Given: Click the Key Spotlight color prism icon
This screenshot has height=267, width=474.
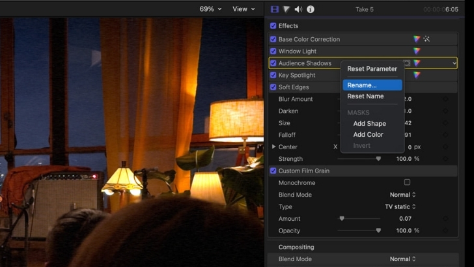Looking at the screenshot, I should pos(417,75).
